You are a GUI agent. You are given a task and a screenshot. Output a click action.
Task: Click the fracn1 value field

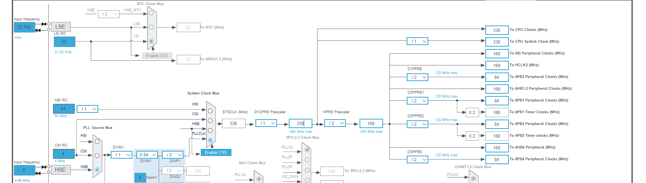pos(140,178)
